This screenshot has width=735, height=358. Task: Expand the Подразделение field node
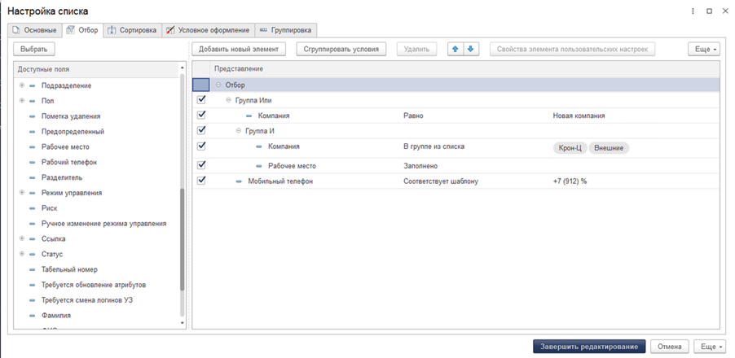pos(22,85)
